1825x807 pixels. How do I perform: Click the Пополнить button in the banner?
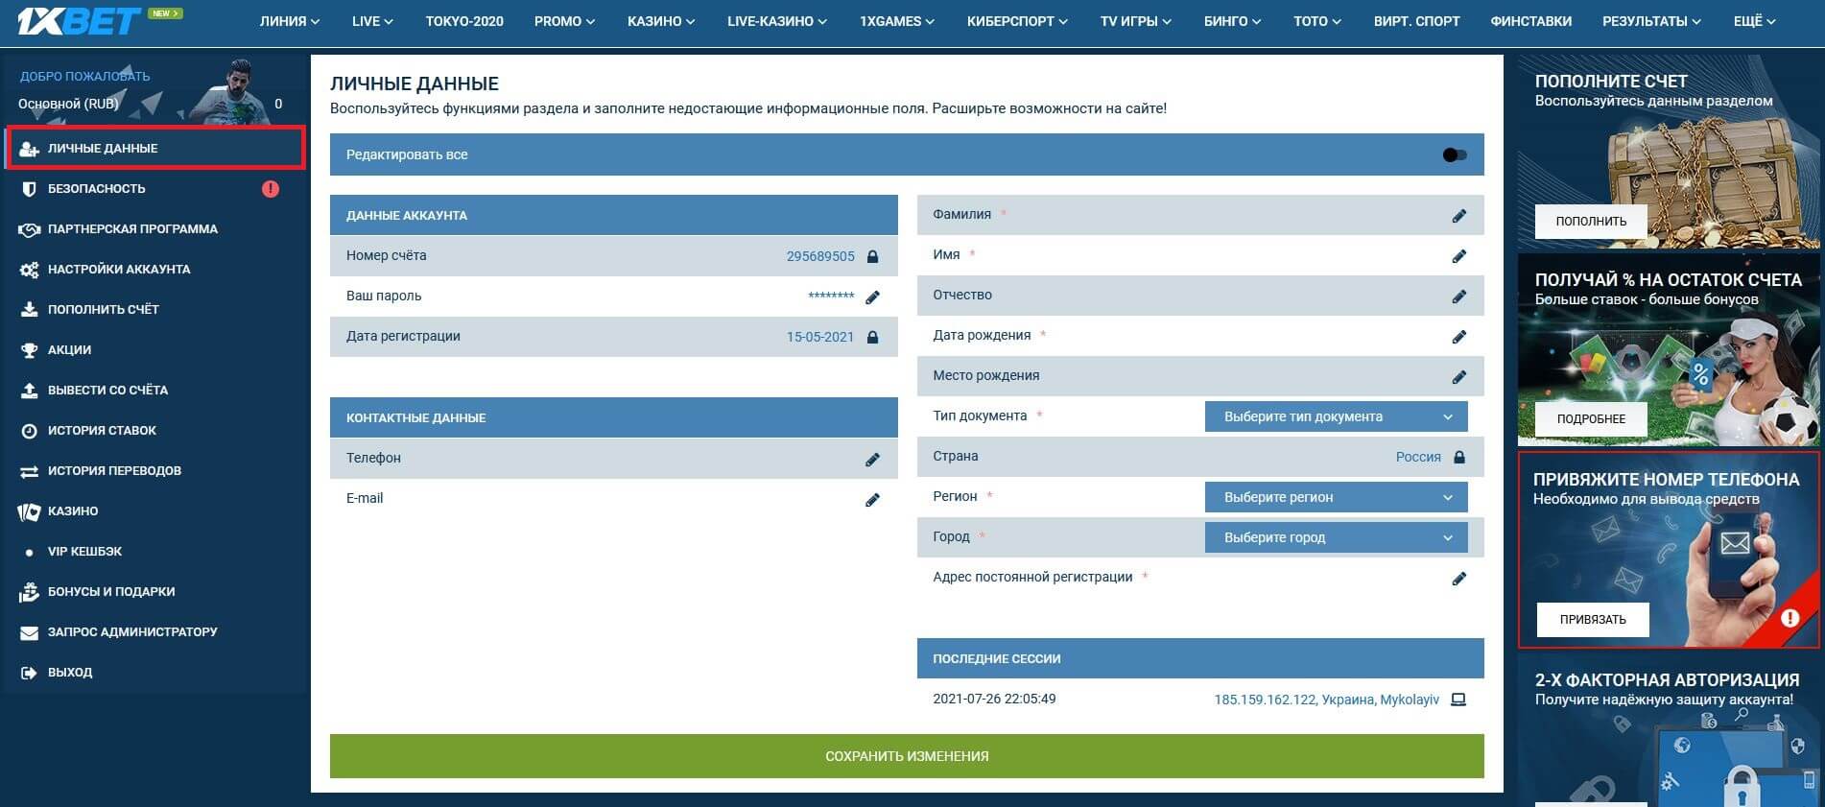[x=1590, y=221]
